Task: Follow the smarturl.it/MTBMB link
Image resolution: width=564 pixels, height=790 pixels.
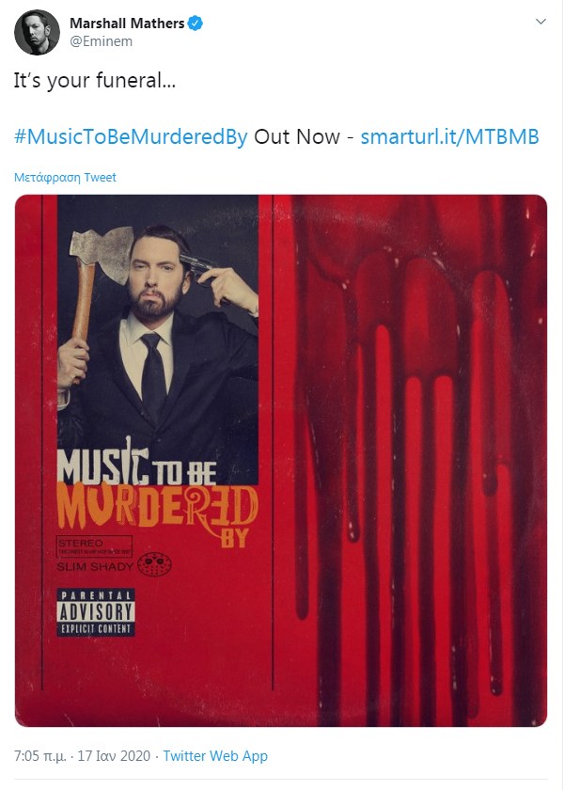Action: coord(449,136)
